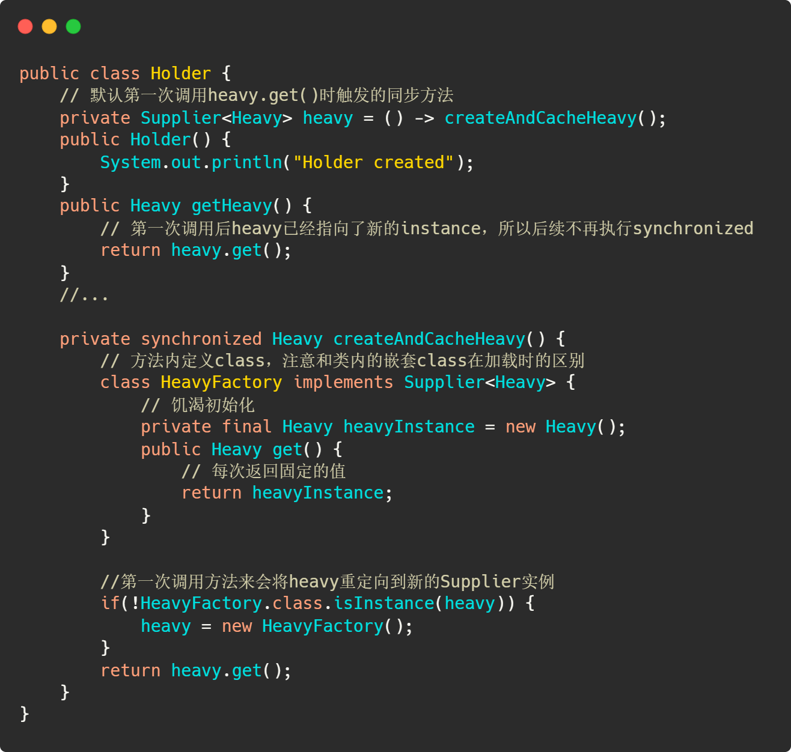The height and width of the screenshot is (752, 791).
Task: Click the green maximize dot
Action: coord(73,26)
